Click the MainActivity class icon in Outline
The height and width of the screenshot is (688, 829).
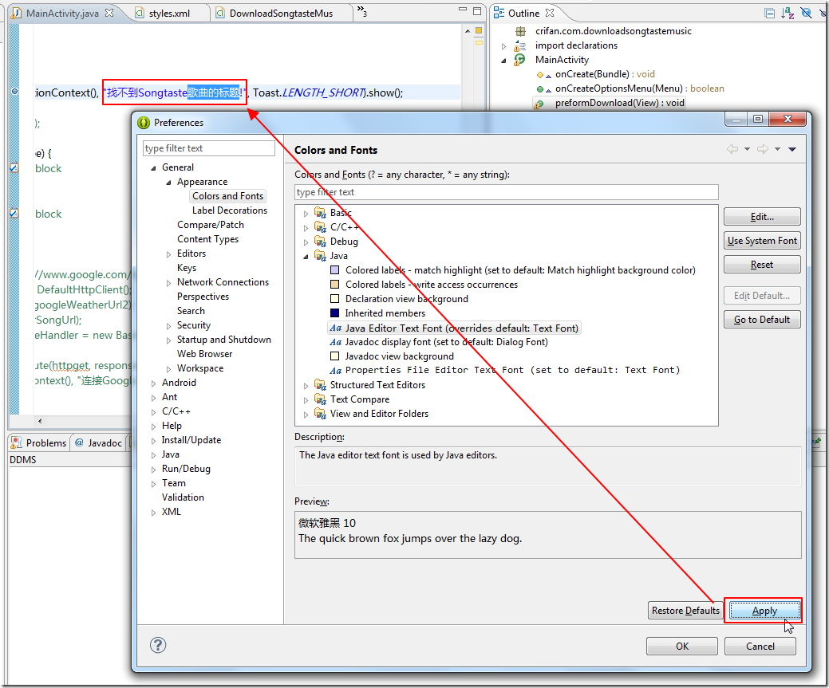pyautogui.click(x=520, y=59)
